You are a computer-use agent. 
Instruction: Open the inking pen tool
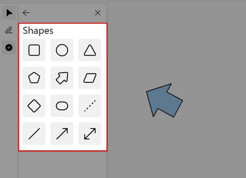[9, 30]
